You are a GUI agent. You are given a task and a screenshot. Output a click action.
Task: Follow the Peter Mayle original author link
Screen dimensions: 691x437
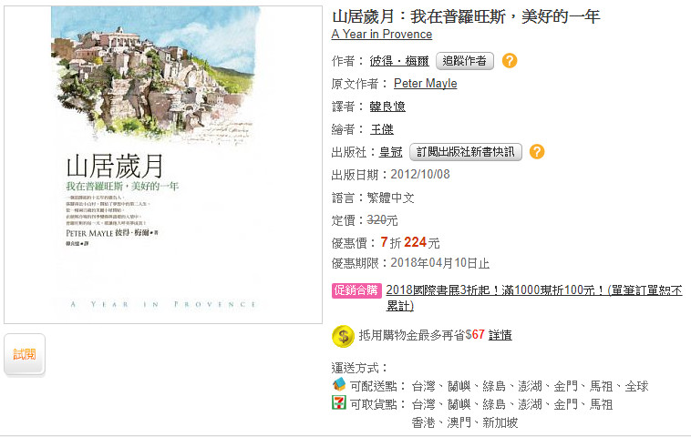pyautogui.click(x=425, y=84)
